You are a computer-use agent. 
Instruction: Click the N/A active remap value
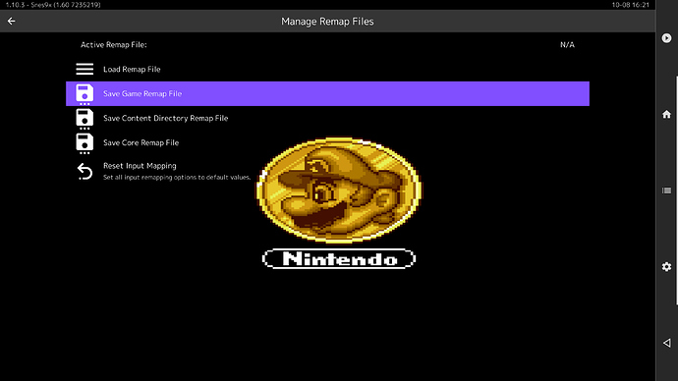point(567,44)
